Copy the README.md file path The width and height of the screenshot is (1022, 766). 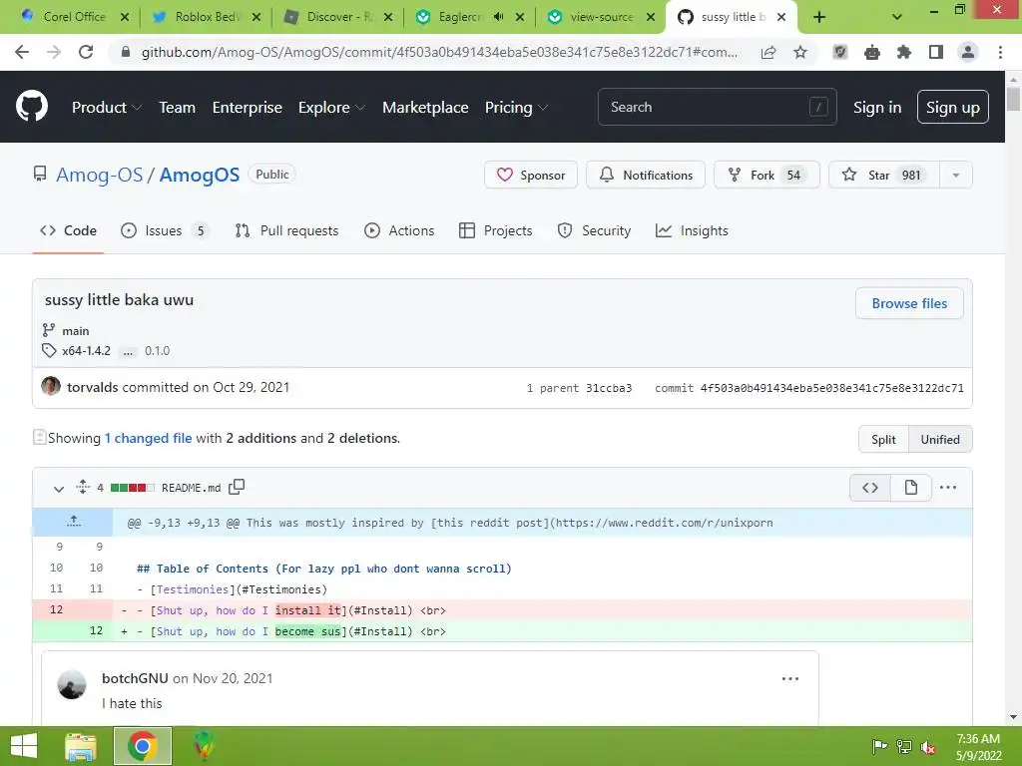click(x=237, y=487)
